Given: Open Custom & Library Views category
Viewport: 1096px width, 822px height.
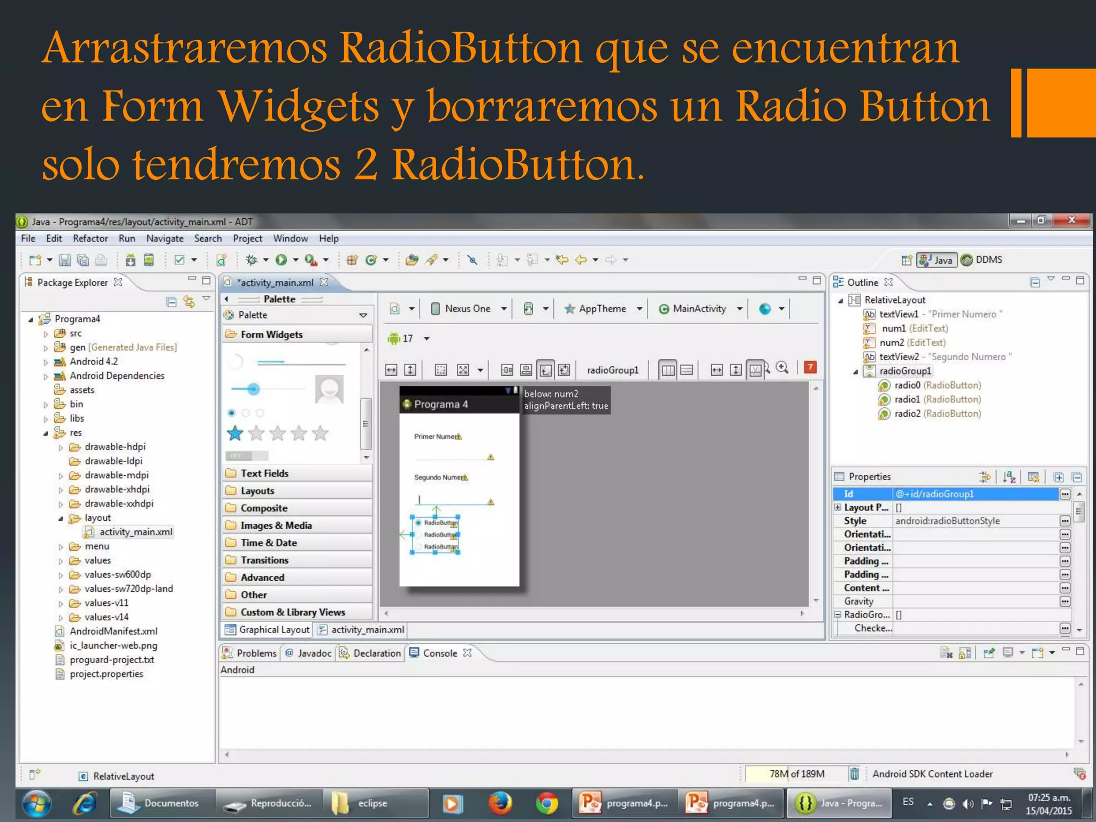Looking at the screenshot, I should point(298,612).
